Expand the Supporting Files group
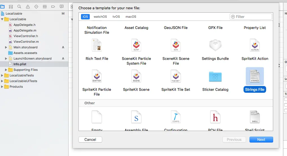287x156 pixels. point(6,70)
